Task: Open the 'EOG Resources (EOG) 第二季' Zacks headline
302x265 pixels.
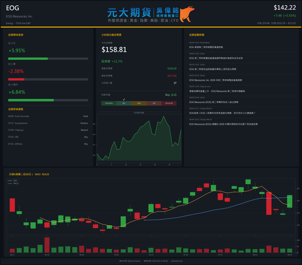Action: coord(214,102)
